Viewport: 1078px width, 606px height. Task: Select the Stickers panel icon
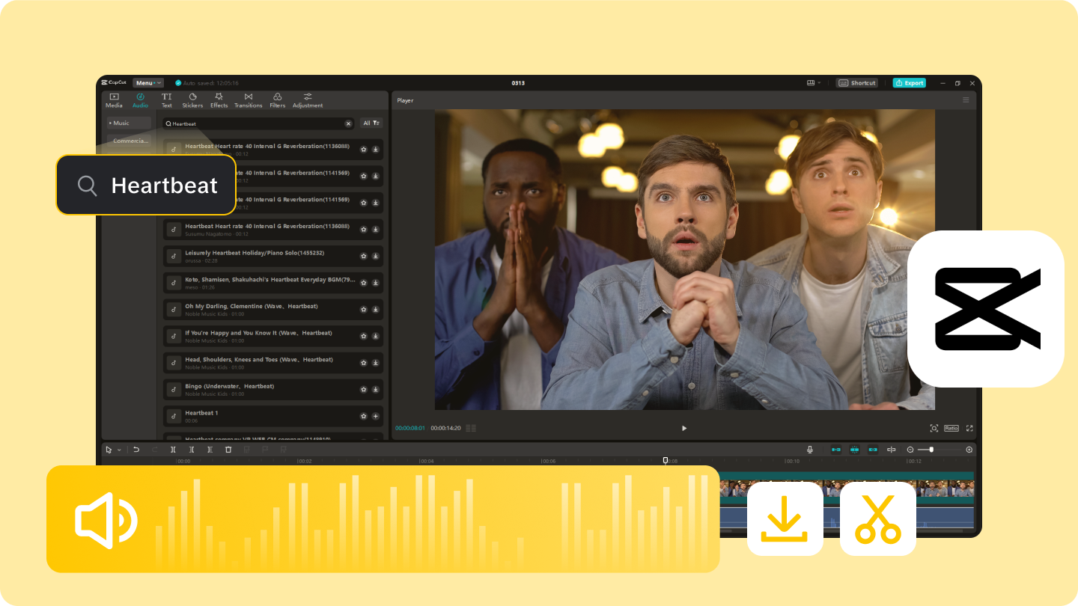pos(192,100)
